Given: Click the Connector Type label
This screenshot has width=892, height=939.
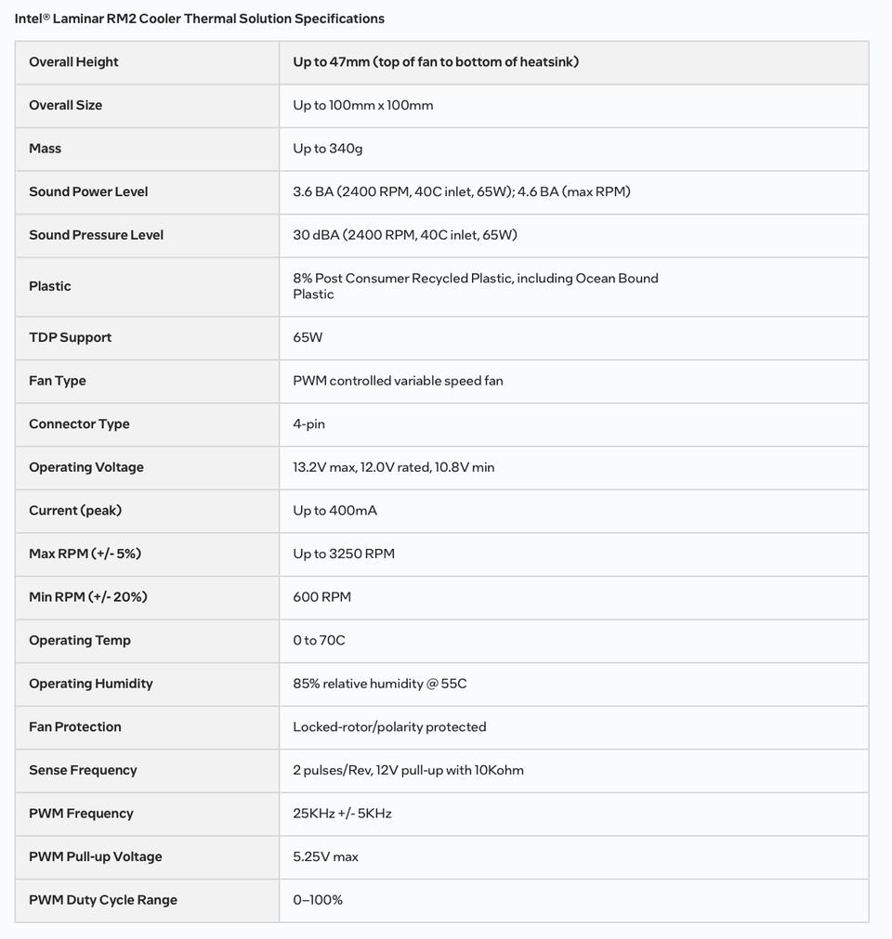Looking at the screenshot, I should [x=79, y=424].
